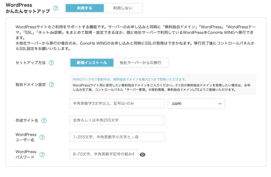The image size is (271, 177).
Task: Click the 作成サイト名 label
Action: click(27, 120)
